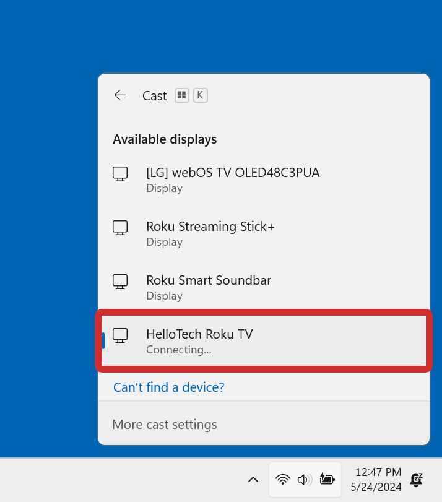Expand hidden icons with the taskbar chevron

pos(253,479)
